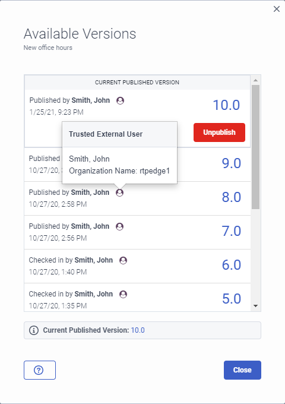Click the version list scrollbar thumb
The height and width of the screenshot is (404, 285).
click(256, 147)
